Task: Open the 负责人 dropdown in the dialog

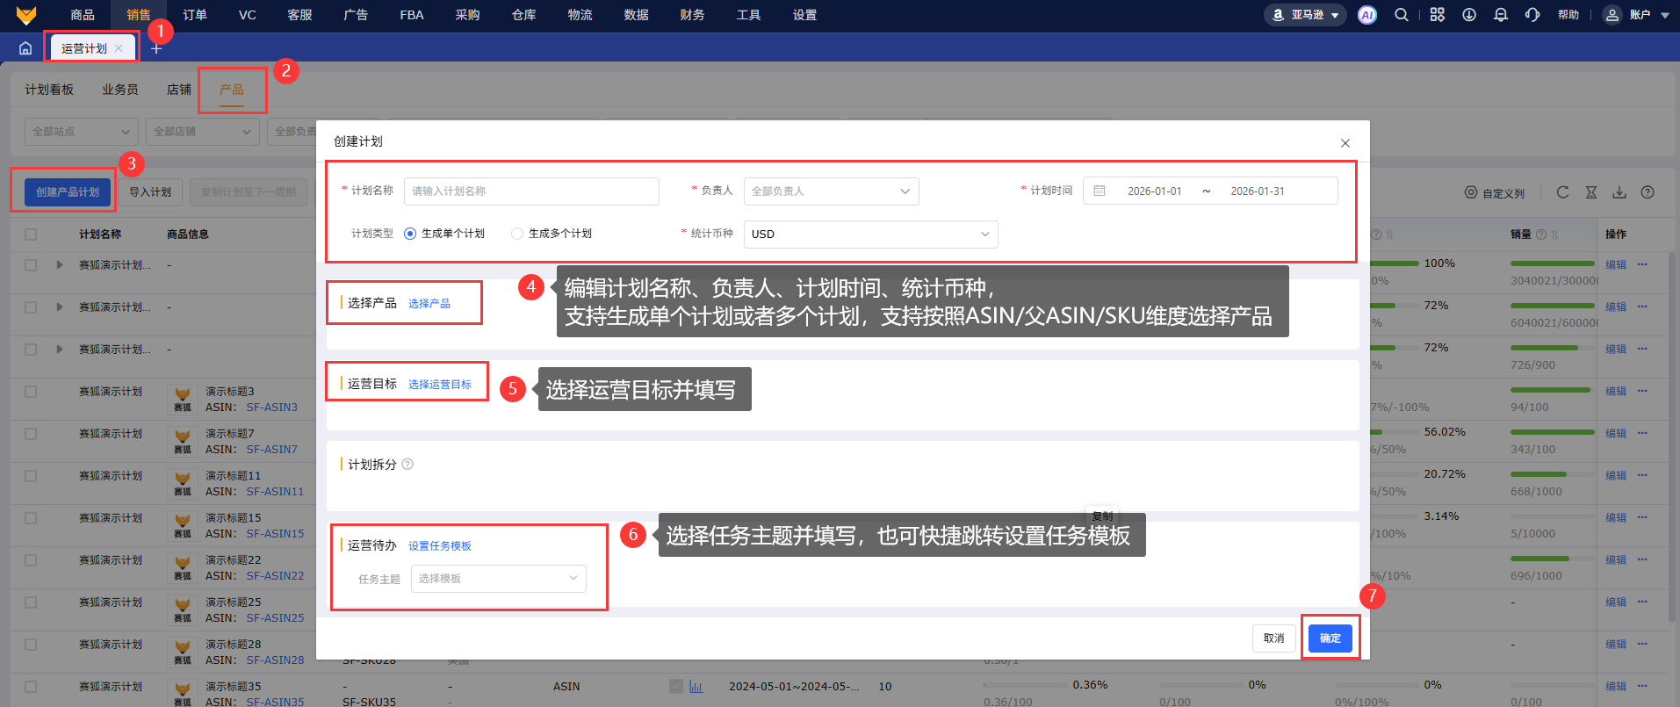Action: click(831, 191)
